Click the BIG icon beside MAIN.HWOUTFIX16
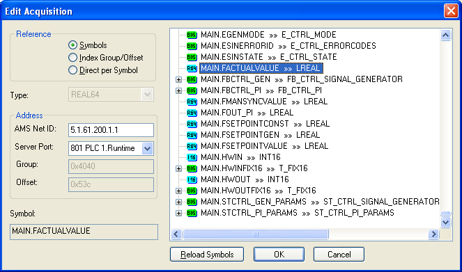 [192, 191]
